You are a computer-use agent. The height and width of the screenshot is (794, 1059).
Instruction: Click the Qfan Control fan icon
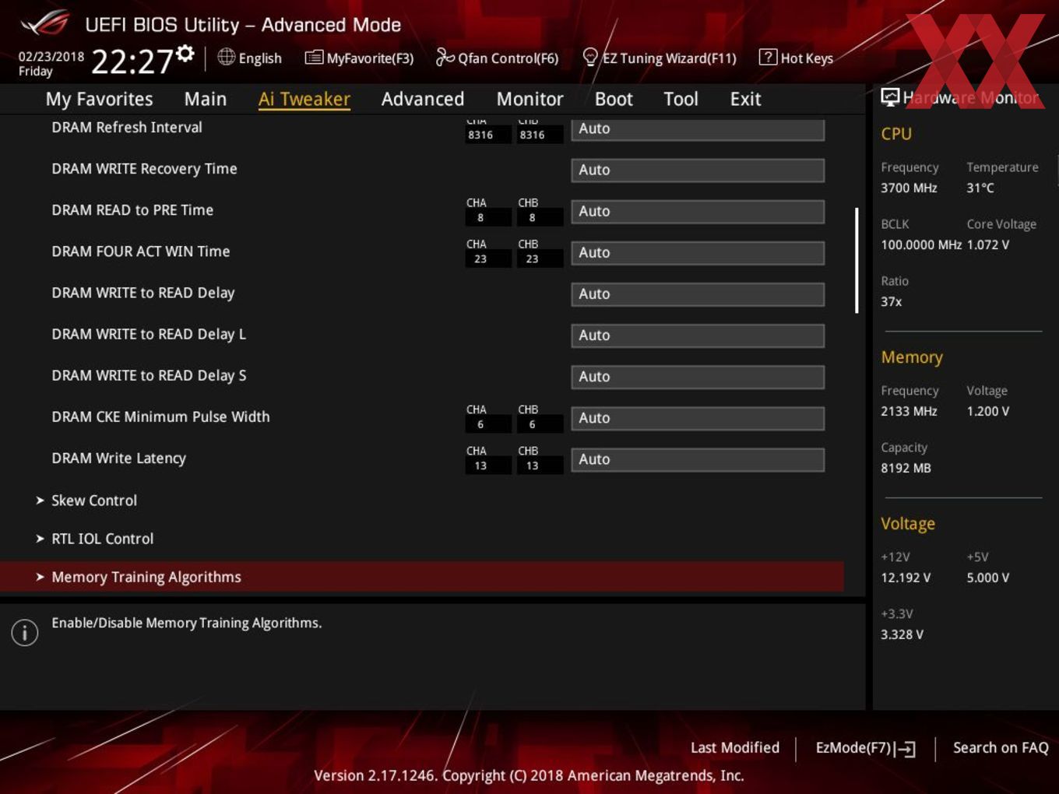coord(445,57)
